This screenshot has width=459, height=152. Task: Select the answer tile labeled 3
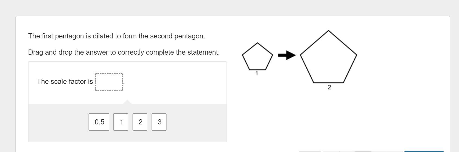click(159, 122)
